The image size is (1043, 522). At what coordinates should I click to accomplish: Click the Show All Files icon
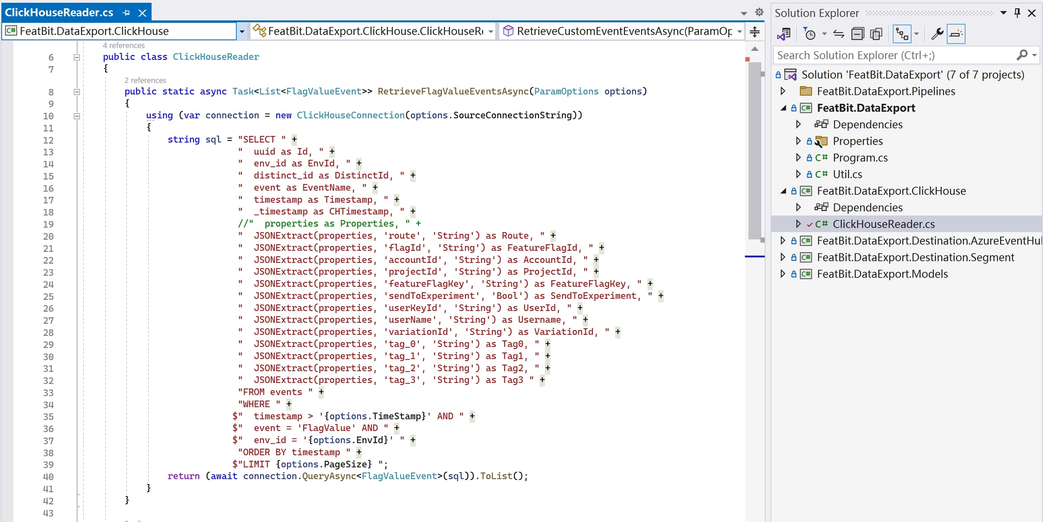(x=876, y=34)
